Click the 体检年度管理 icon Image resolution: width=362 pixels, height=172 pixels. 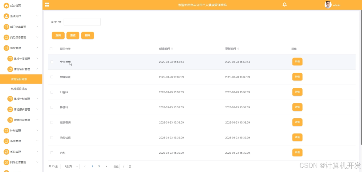[10, 59]
